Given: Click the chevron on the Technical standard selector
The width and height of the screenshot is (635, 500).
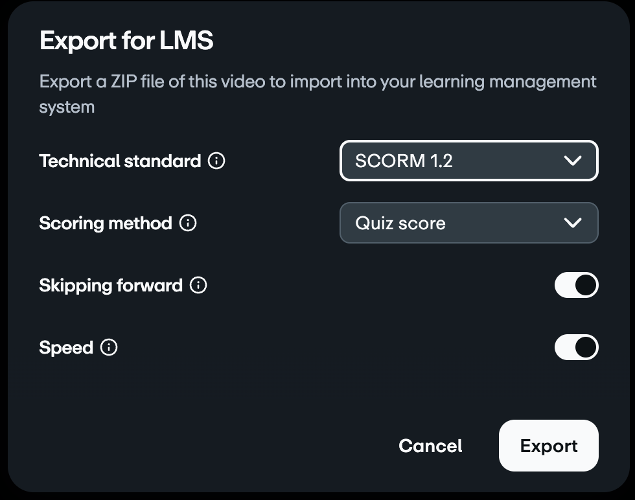Looking at the screenshot, I should 573,161.
